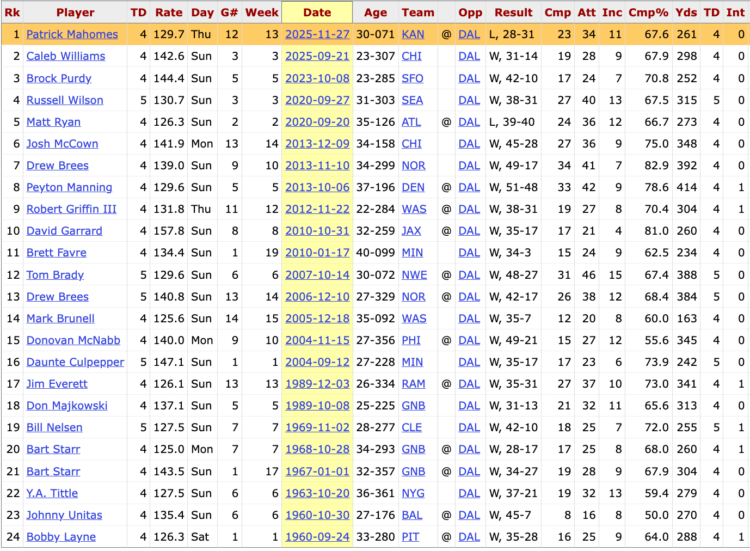Open the 2025-09-21 game boxscore
The width and height of the screenshot is (750, 551).
(x=317, y=56)
